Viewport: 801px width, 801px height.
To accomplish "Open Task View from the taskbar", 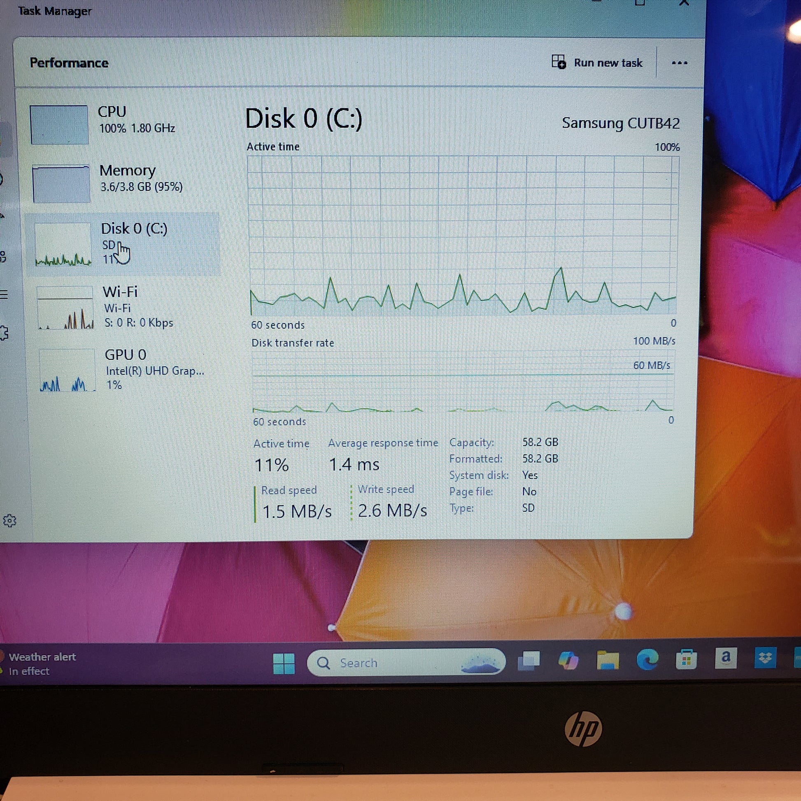I will [529, 661].
